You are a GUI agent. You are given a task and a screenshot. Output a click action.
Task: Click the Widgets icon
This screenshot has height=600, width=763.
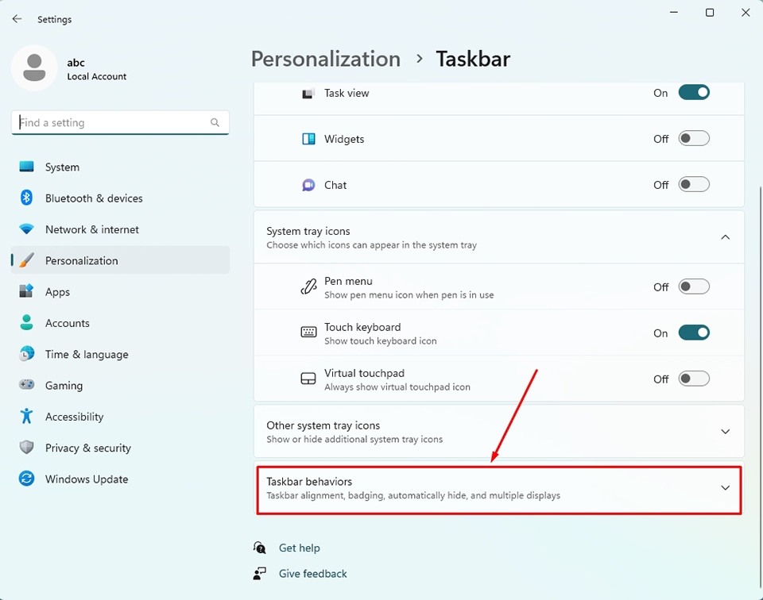pos(308,139)
